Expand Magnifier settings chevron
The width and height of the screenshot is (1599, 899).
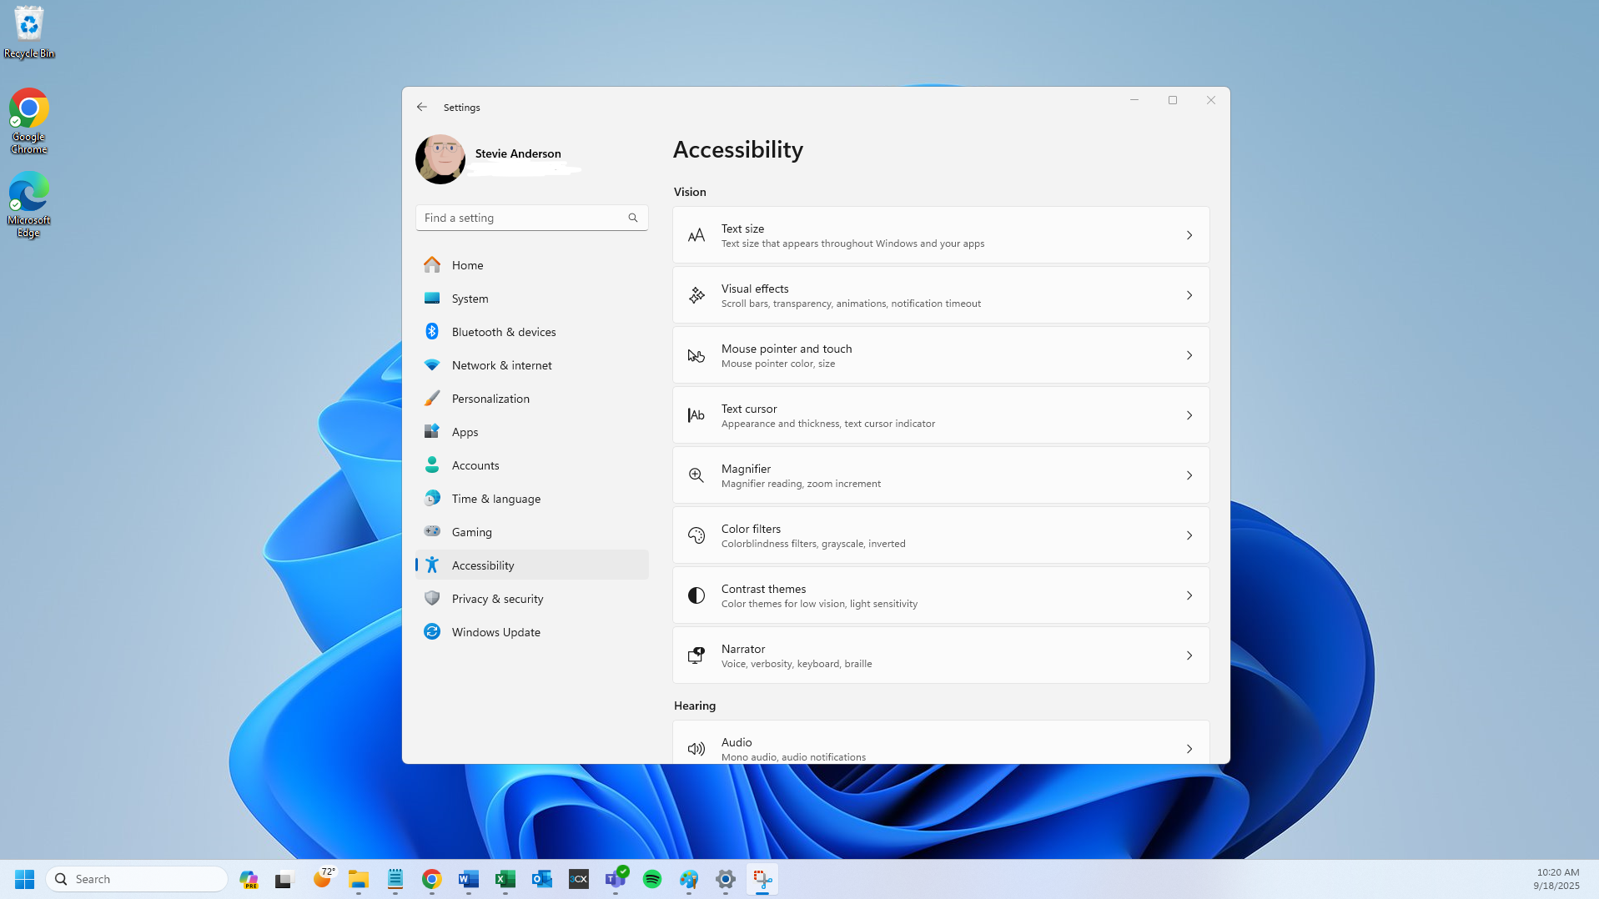coord(1189,475)
